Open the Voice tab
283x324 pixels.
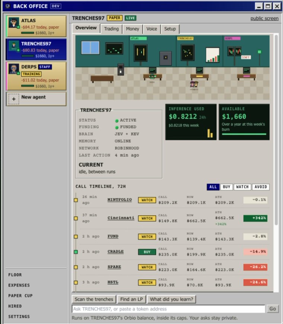[152, 29]
